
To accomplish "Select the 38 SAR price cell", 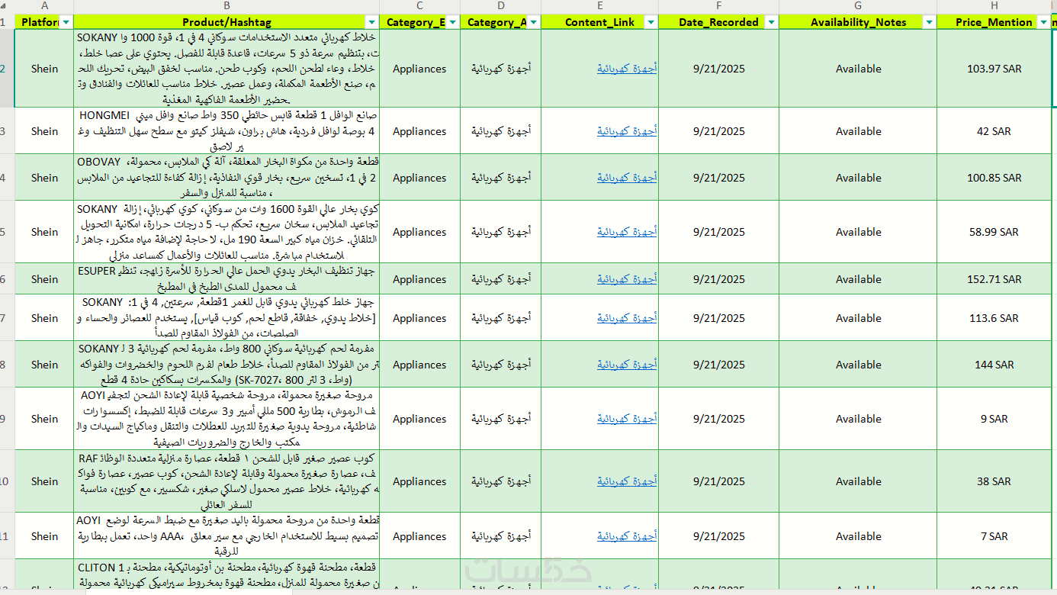I will (x=994, y=481).
